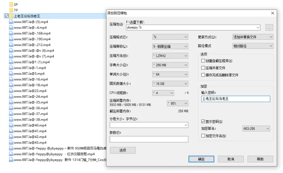Image resolution: width=283 pixels, height=173 pixels.
Task: Click file icon of www.98T.la@-@v (7).mp4
Action: coord(11,56)
